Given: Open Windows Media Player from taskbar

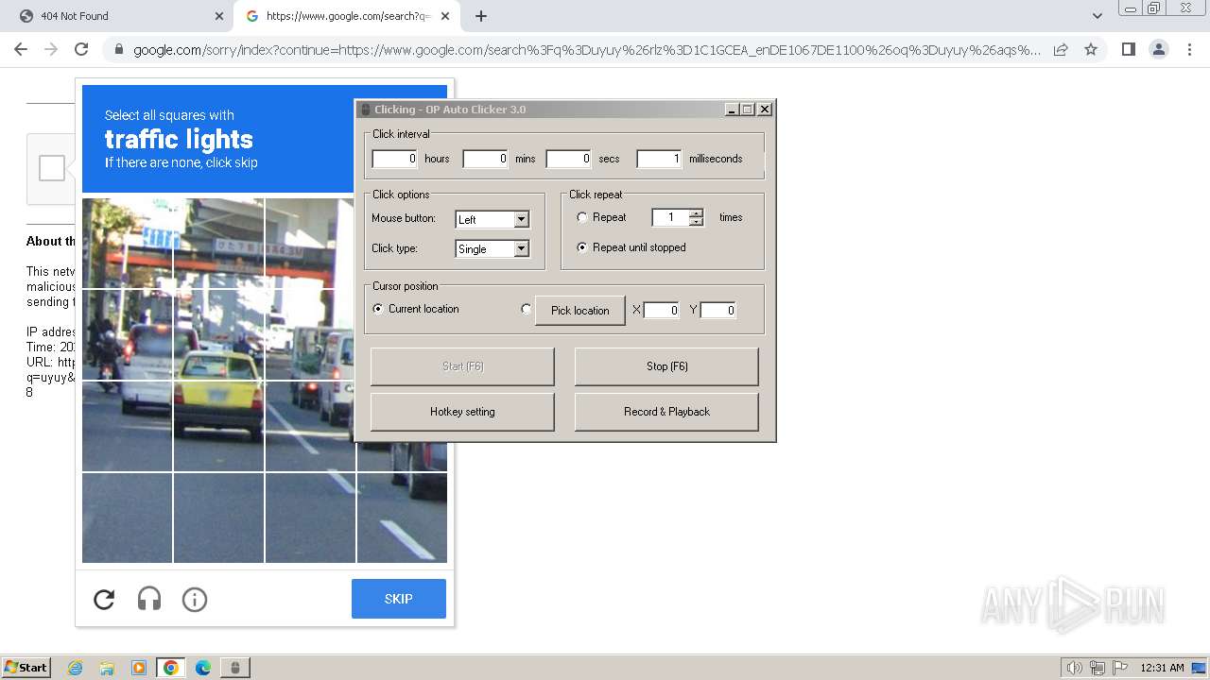Looking at the screenshot, I should coord(139,668).
